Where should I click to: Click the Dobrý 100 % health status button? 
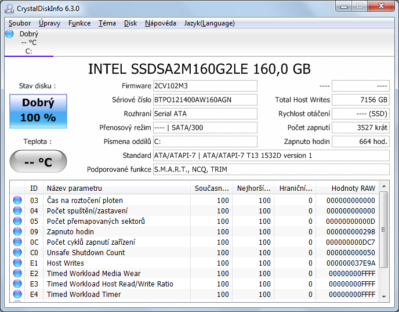(38, 111)
